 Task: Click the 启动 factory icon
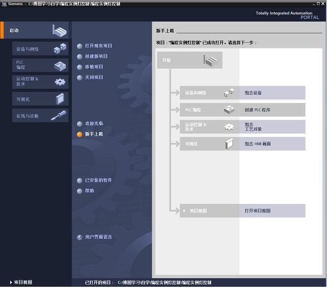[x=59, y=31]
